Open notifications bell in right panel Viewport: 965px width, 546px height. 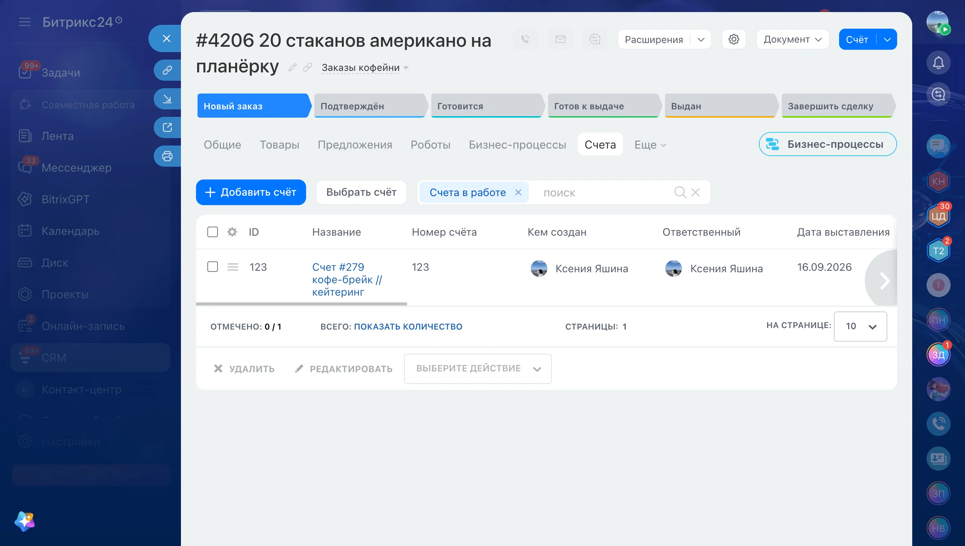tap(938, 63)
